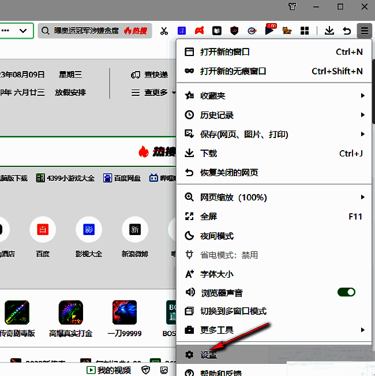This screenshot has height=376, width=375.
Task: Expand 收藏夹 submenu arrow
Action: [x=363, y=95]
